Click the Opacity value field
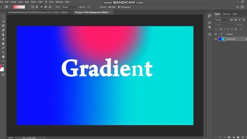 point(89,7)
